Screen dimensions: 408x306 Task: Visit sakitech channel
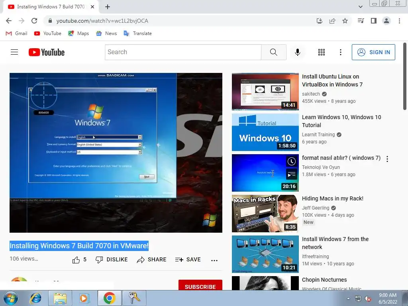(x=311, y=94)
